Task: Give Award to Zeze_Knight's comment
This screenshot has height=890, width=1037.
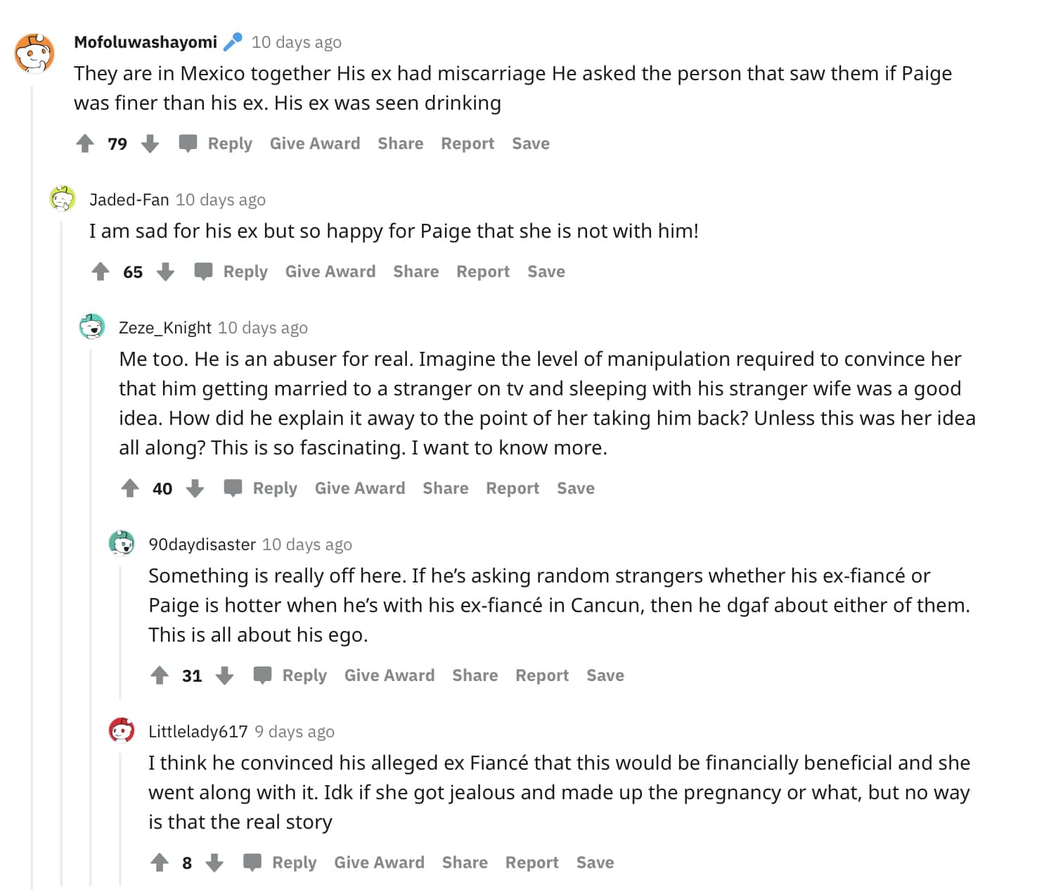Action: pyautogui.click(x=359, y=488)
